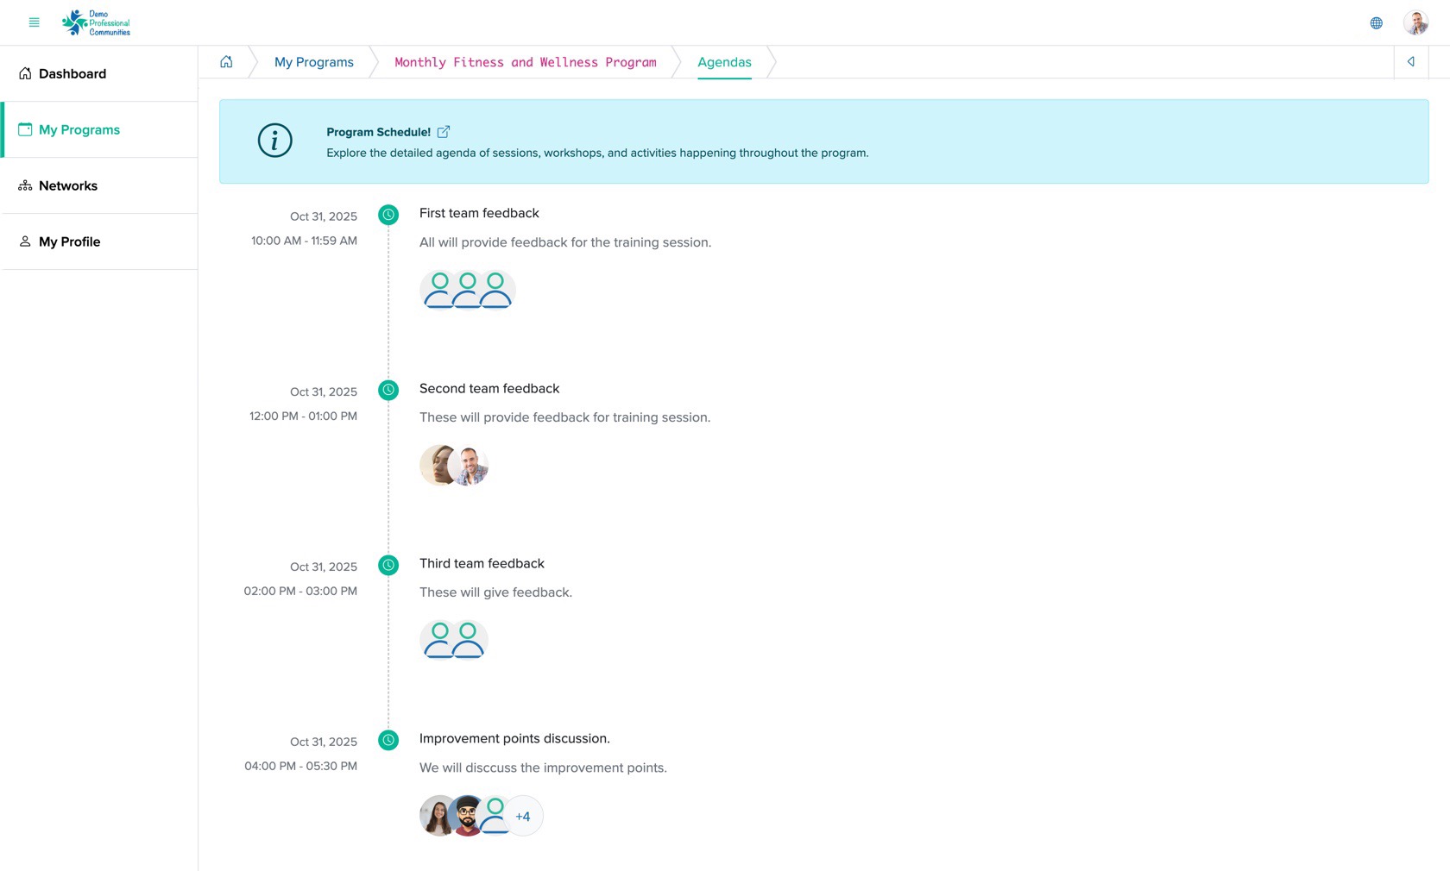
Task: Click the back triangle arrow button
Action: [1411, 62]
